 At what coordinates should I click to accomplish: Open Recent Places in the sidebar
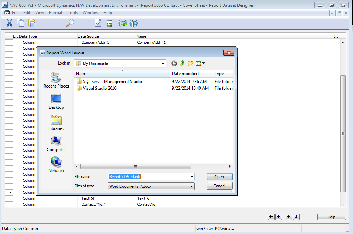click(x=56, y=80)
